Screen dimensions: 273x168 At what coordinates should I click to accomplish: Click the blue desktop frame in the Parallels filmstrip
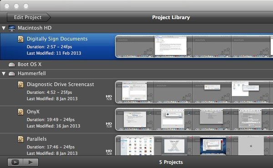213,146
